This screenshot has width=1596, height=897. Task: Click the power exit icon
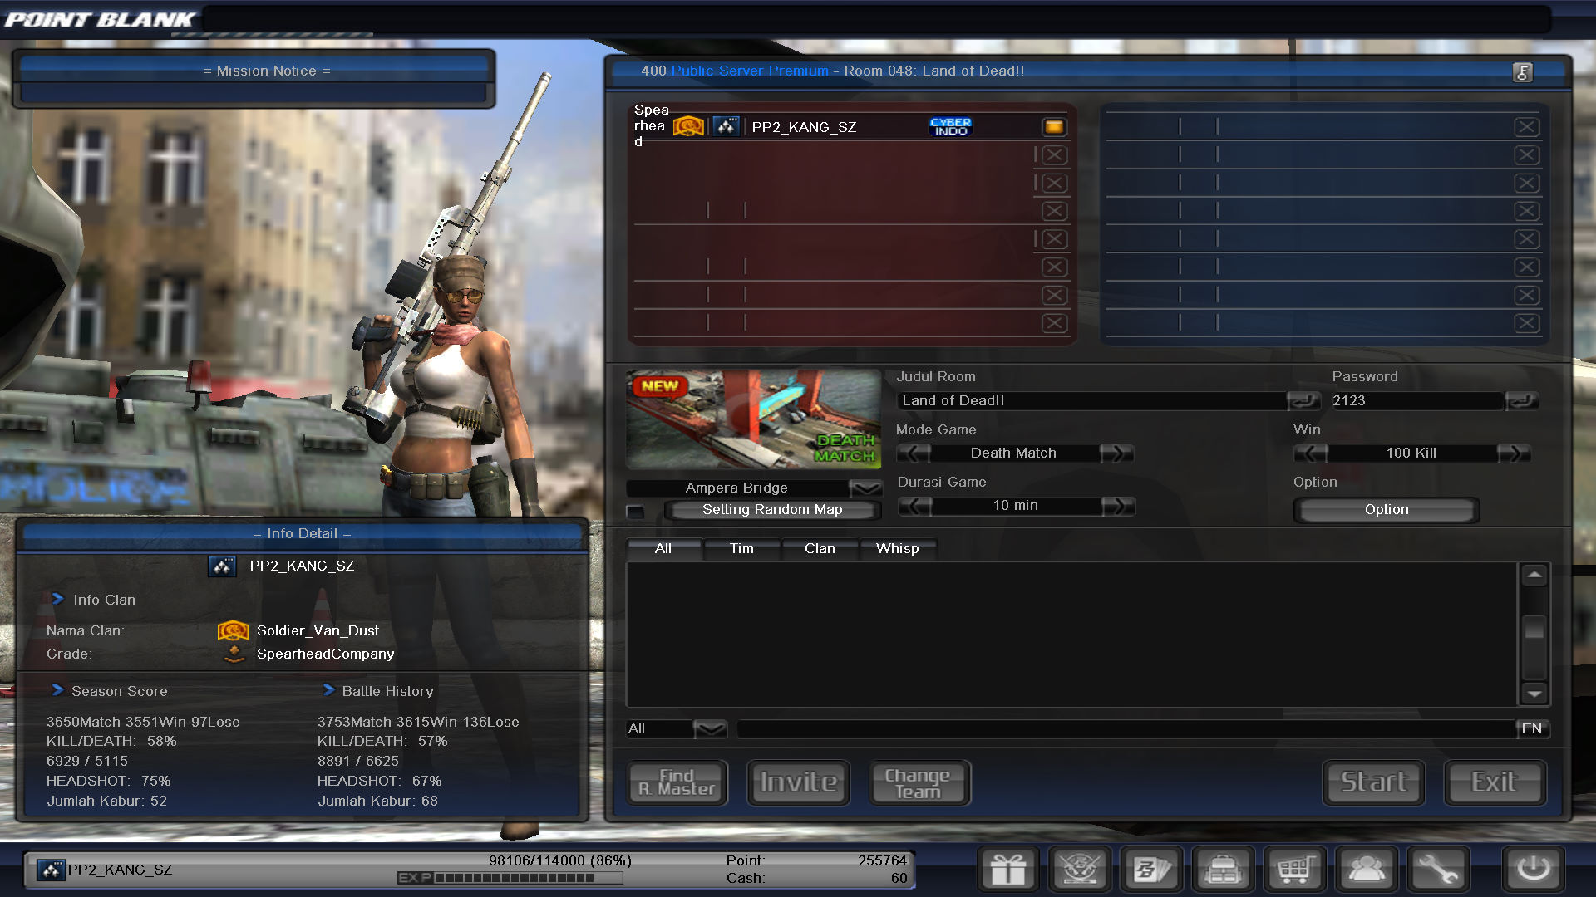[x=1533, y=870]
